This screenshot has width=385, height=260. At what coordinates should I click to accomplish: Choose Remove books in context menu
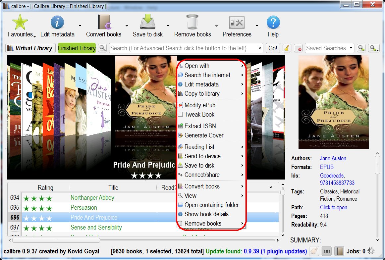pyautogui.click(x=211, y=224)
